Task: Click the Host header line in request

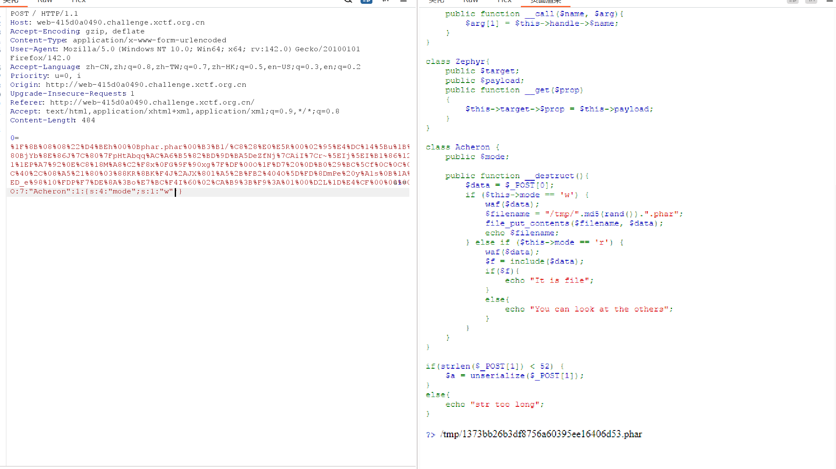Action: [107, 22]
